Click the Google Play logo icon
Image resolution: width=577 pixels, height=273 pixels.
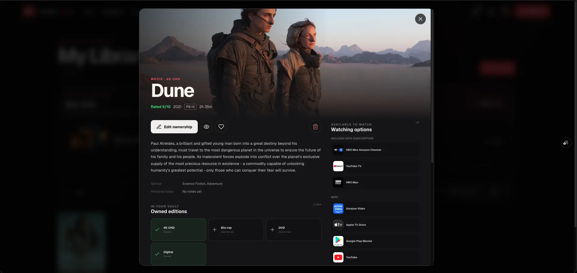point(338,241)
